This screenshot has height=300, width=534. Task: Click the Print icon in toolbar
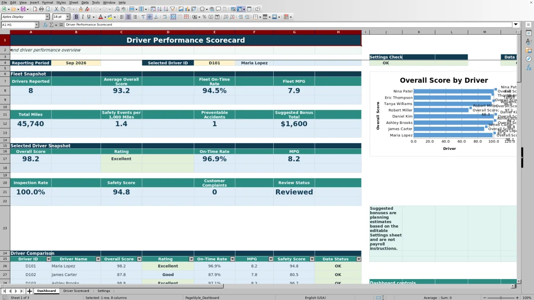coord(41,9)
